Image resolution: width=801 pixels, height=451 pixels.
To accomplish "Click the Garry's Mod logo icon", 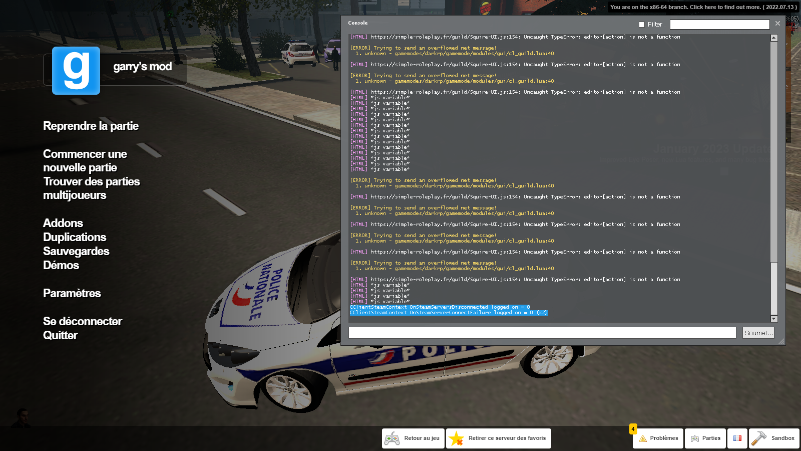I will point(76,71).
